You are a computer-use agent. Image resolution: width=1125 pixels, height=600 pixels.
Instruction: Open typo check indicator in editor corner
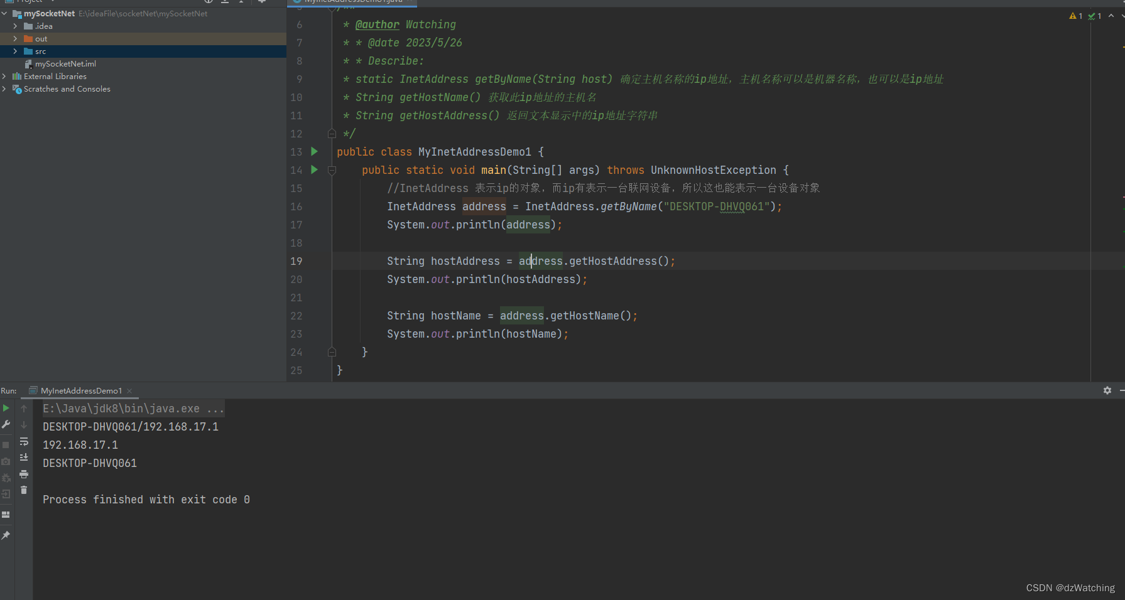pos(1095,16)
